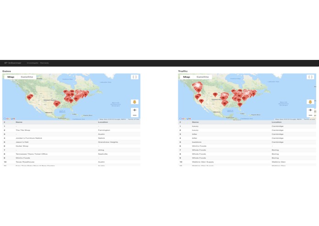The width and height of the screenshot is (319, 226).
Task: Switch Traffic map to Satellite view
Action: (x=202, y=77)
